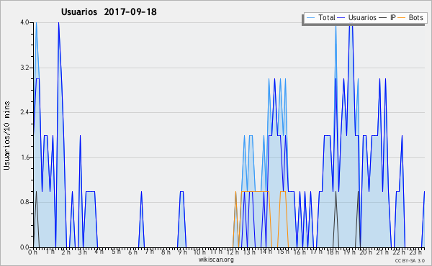
Task: Click the '11 h' x-axis label
Action: tap(216, 252)
